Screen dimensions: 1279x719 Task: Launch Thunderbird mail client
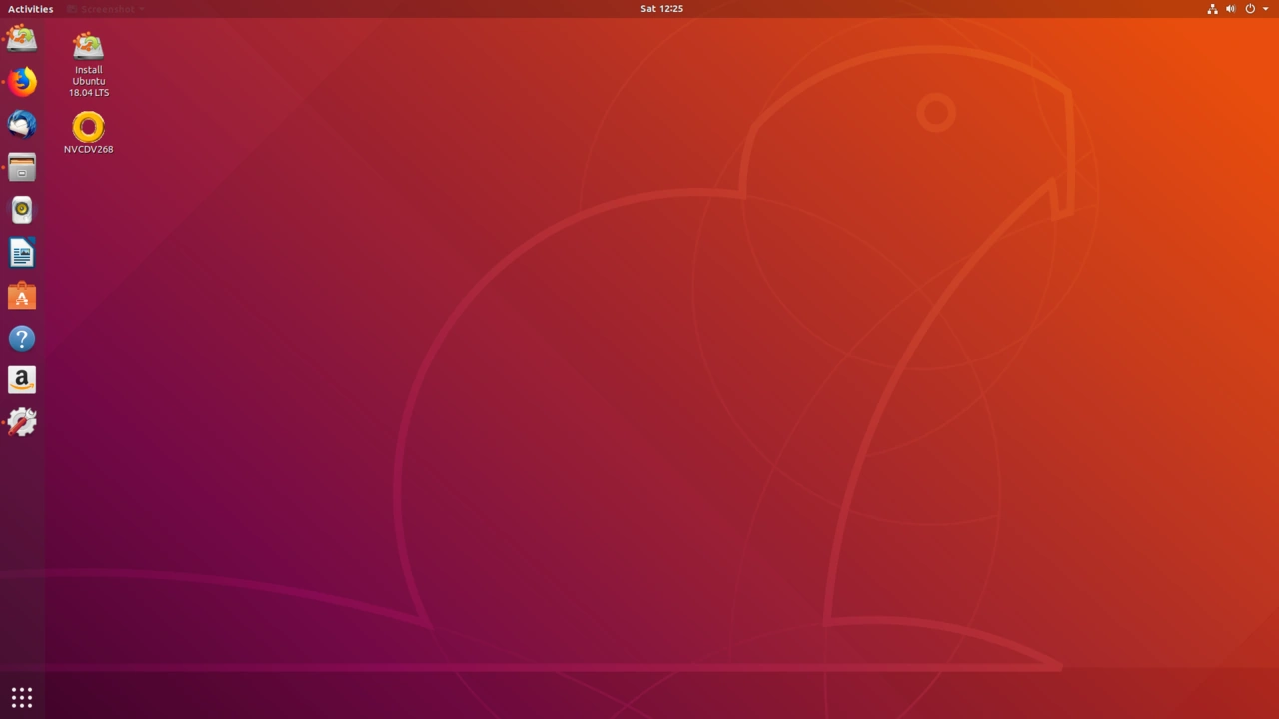[22, 124]
